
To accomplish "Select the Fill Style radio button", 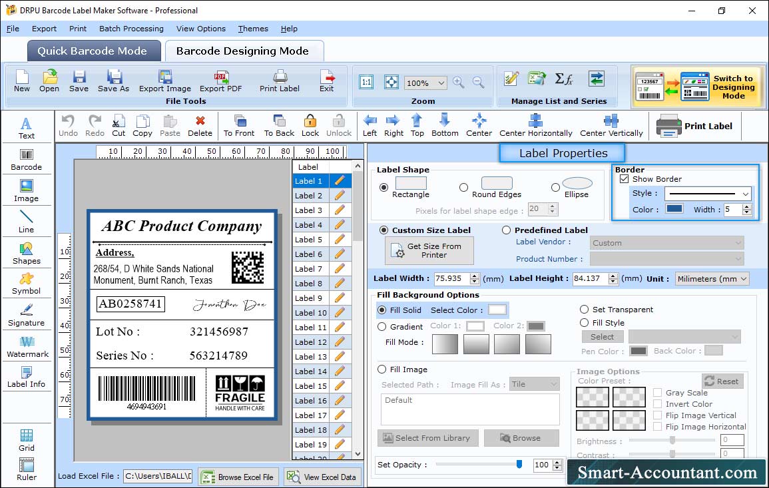I will click(x=584, y=323).
